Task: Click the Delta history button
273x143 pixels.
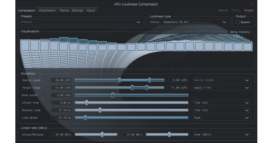Action: 240,32
